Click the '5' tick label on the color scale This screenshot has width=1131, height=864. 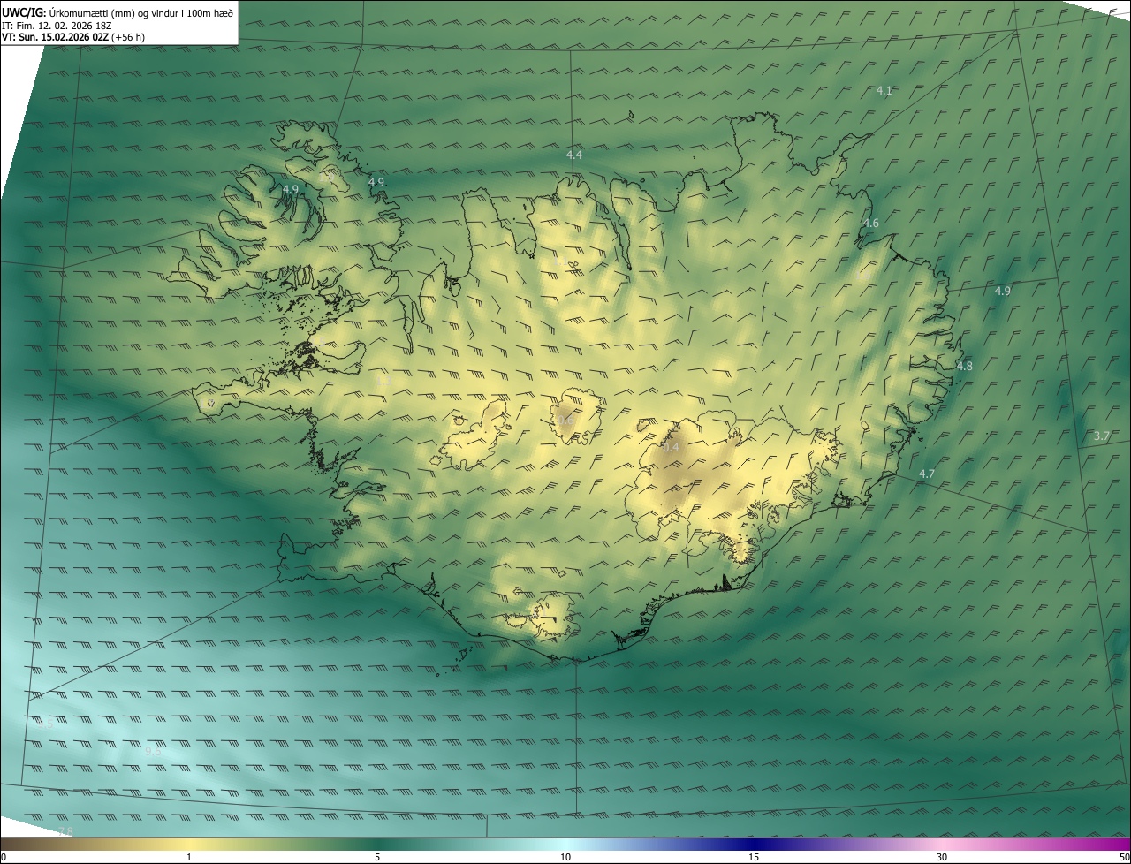click(377, 857)
